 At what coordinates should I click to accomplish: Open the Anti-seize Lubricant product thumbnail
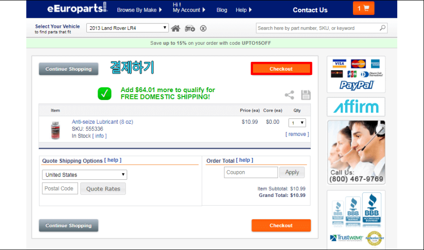[x=56, y=130]
